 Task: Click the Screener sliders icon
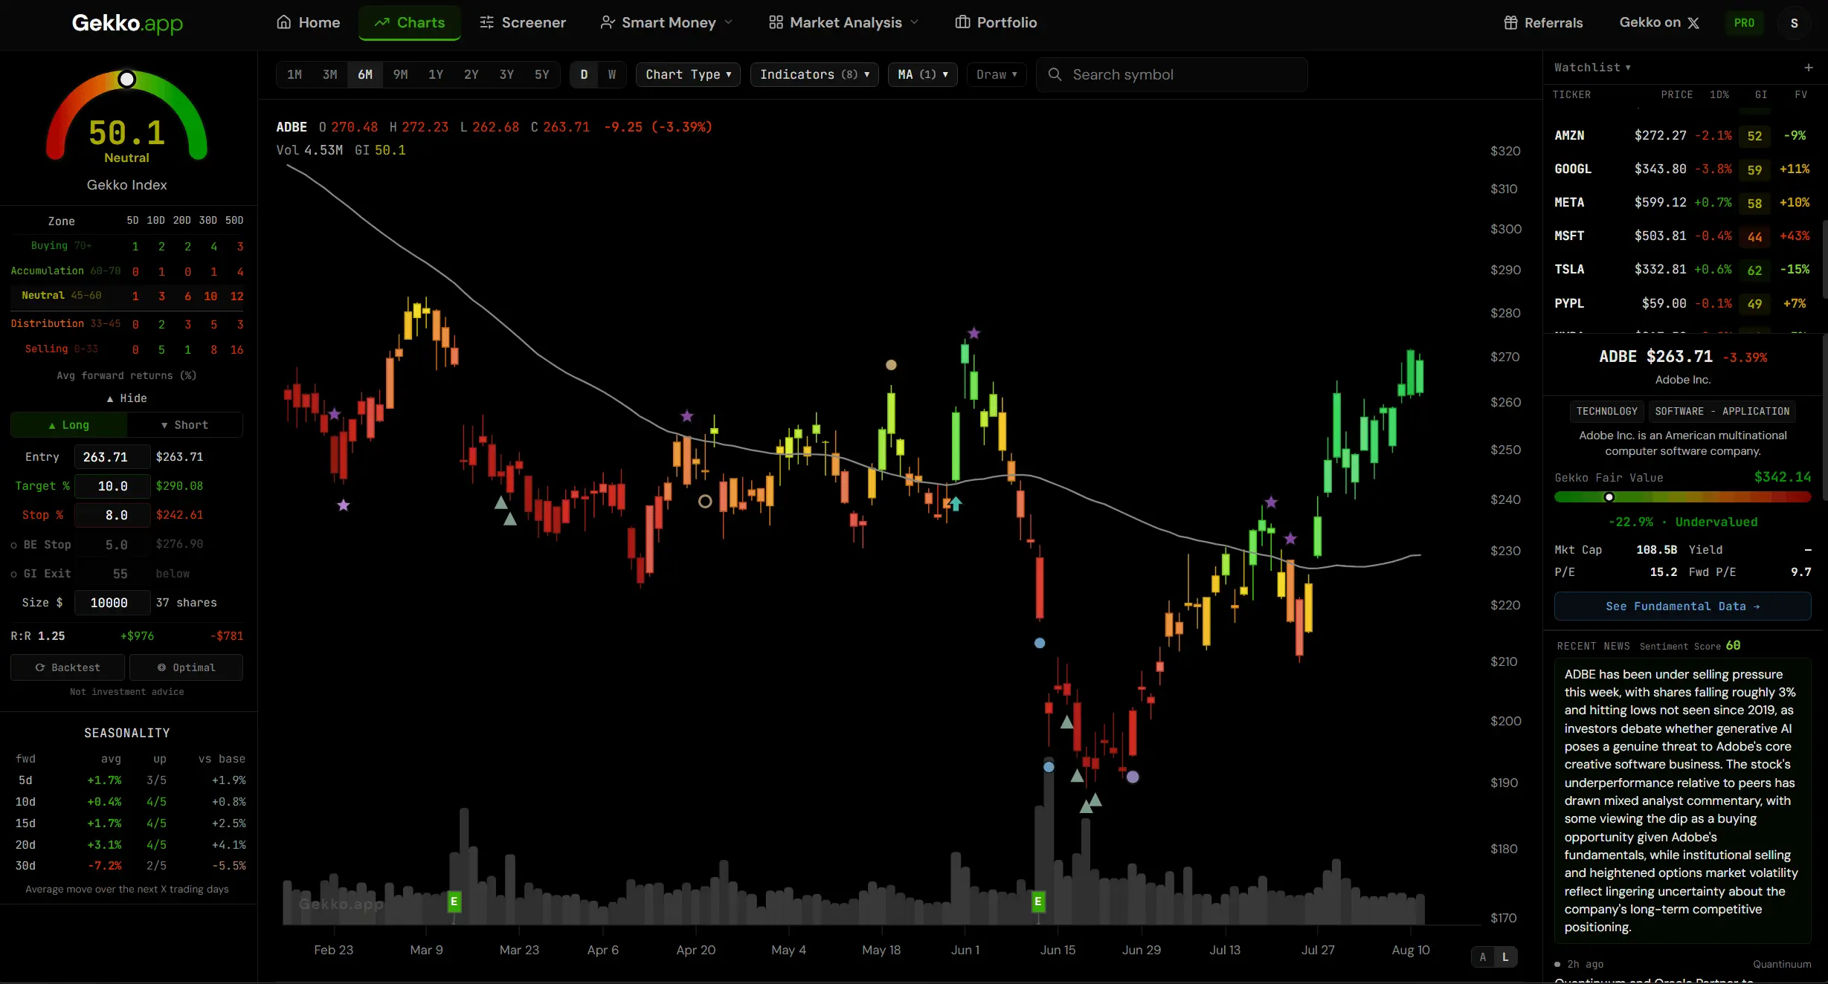[486, 22]
